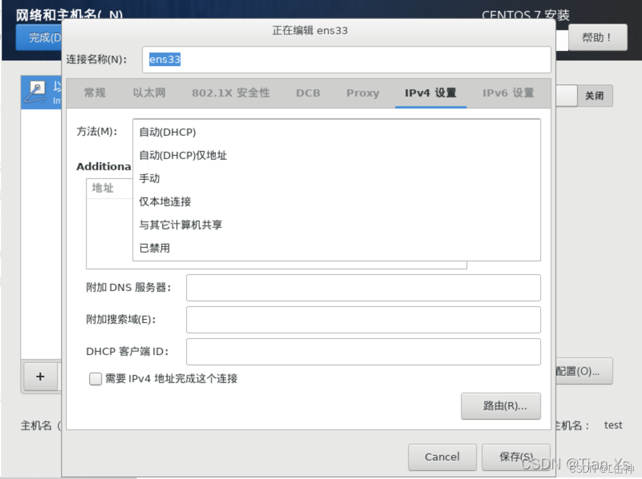The height and width of the screenshot is (479, 642).
Task: Switch to the 常规 tab
Action: pos(95,93)
